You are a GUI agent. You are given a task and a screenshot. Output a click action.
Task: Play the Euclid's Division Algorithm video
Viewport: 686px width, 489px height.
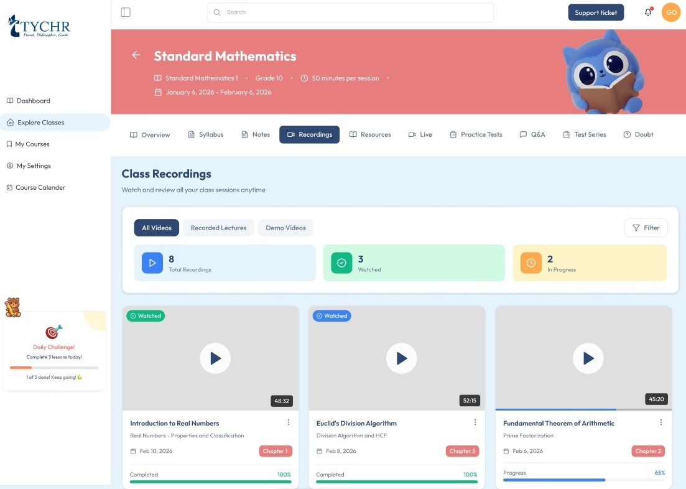coord(402,358)
